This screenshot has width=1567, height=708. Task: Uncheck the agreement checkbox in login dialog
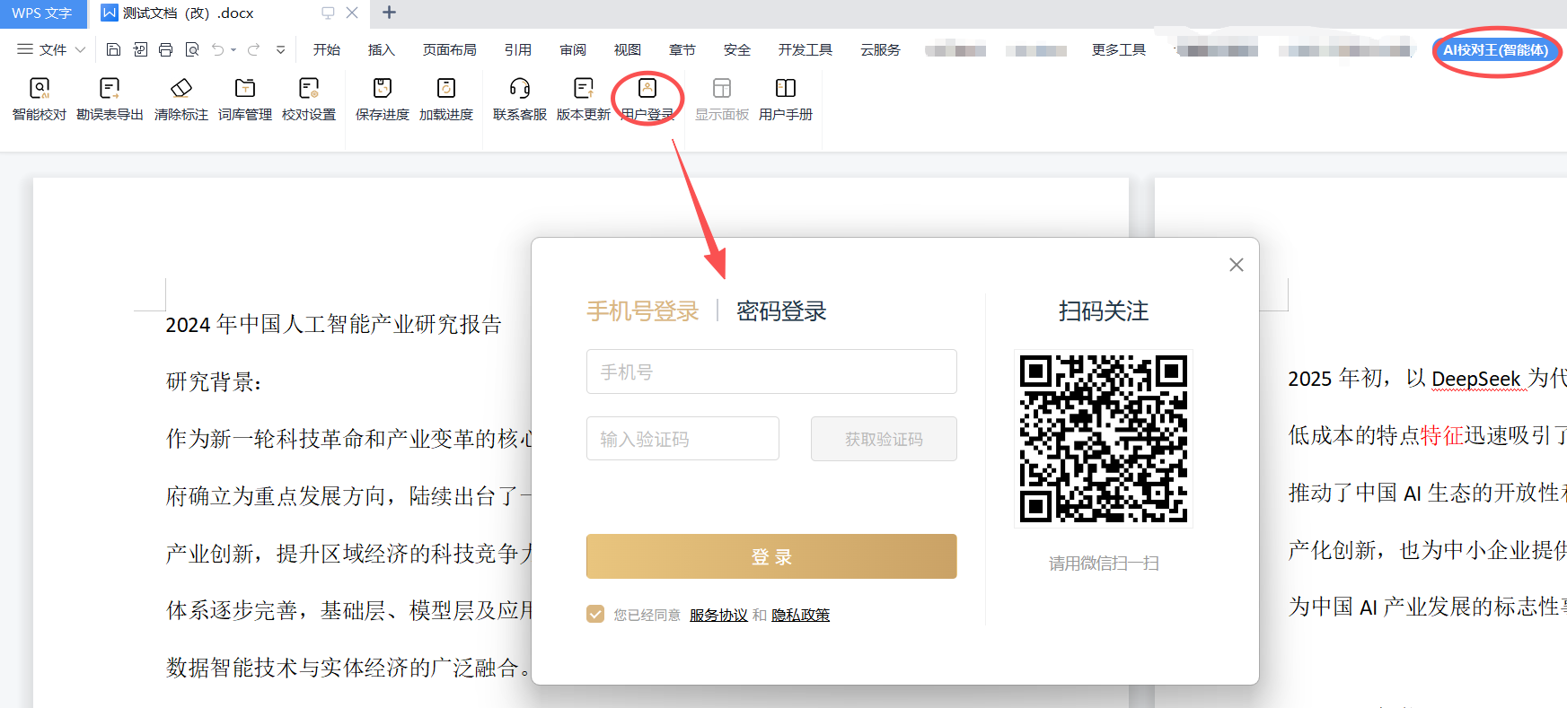click(x=595, y=614)
